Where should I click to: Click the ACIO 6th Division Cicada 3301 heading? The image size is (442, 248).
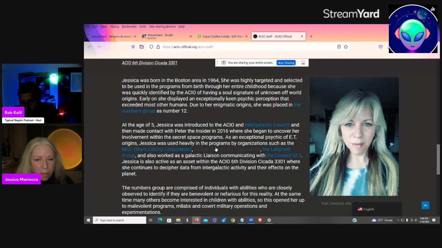150,63
